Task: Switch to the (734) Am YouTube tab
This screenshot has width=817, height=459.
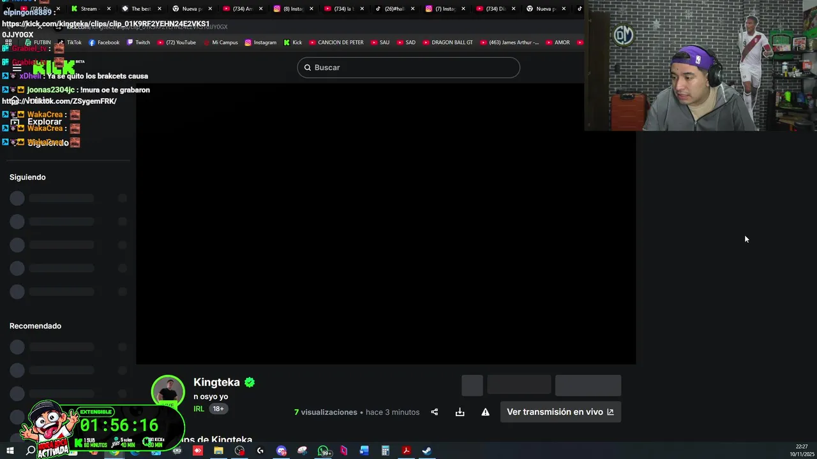Action: coord(243,9)
